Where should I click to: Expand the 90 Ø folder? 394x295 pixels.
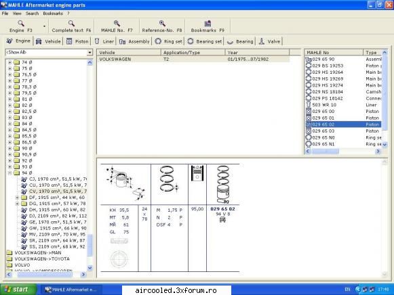point(9,148)
